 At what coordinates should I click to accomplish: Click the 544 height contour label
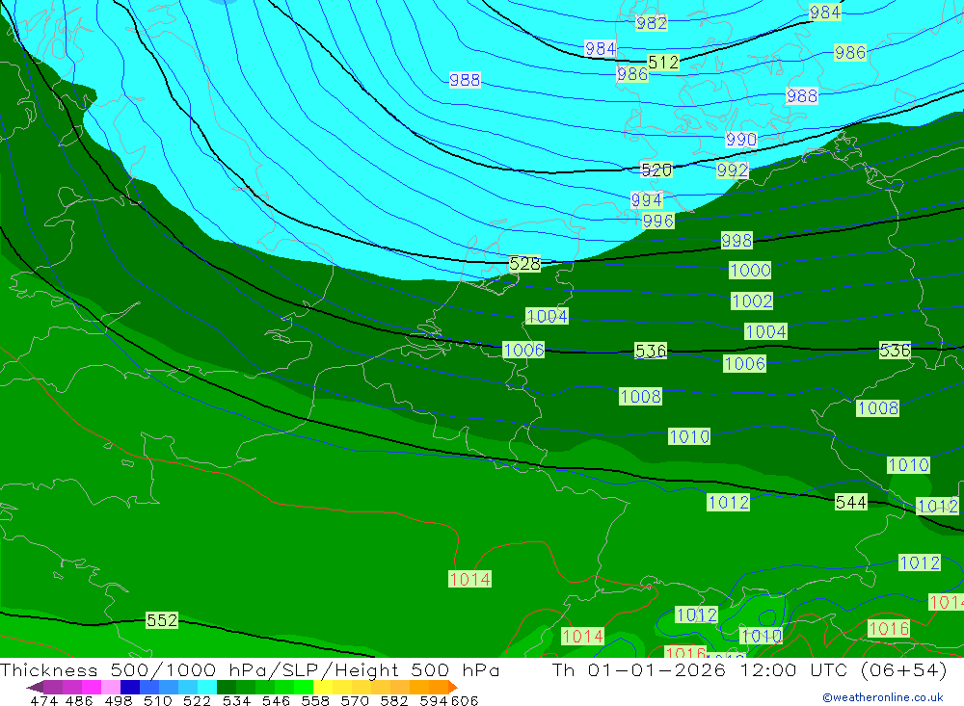pyautogui.click(x=851, y=502)
